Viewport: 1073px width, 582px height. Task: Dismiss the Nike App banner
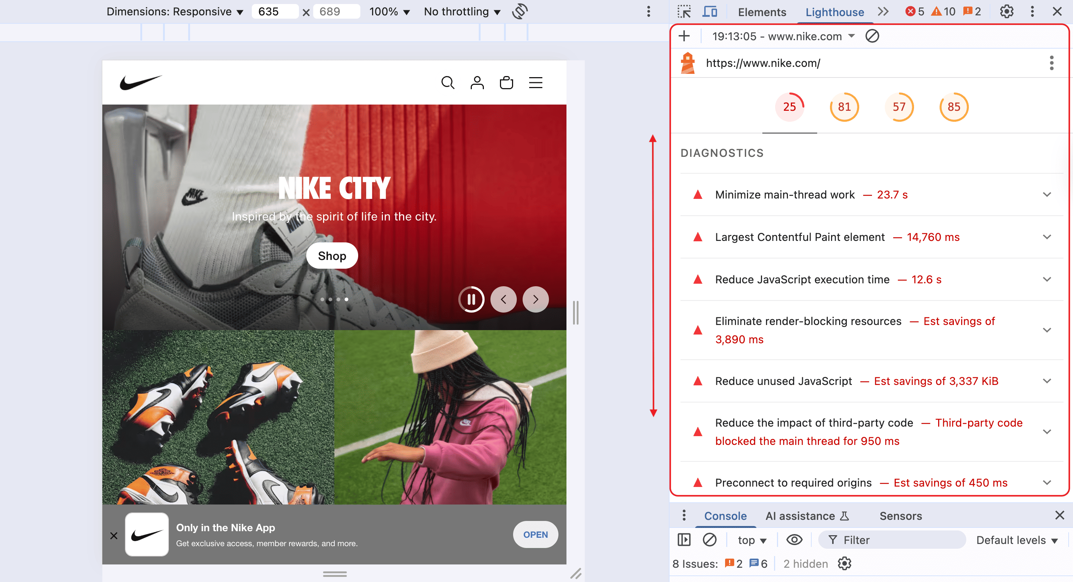[114, 535]
